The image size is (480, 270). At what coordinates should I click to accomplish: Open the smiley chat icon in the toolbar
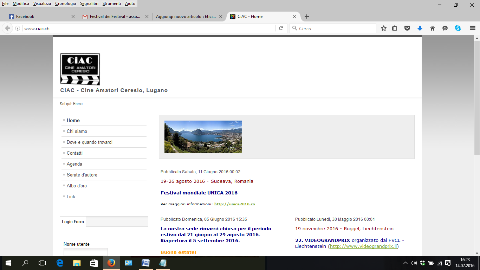point(445,28)
